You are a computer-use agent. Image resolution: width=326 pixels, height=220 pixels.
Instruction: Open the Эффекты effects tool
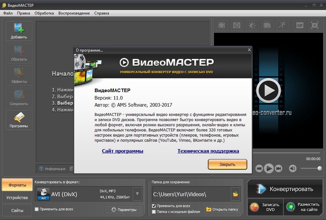[19, 76]
